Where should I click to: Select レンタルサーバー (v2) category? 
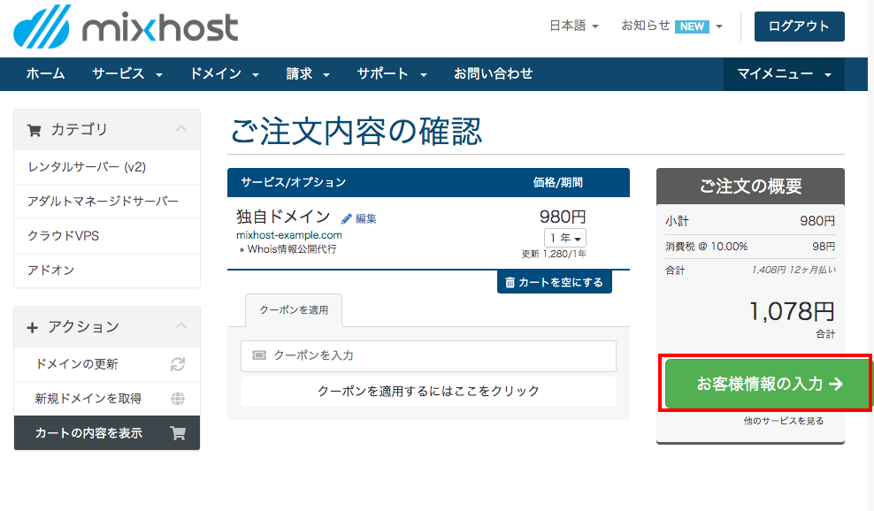[x=107, y=167]
